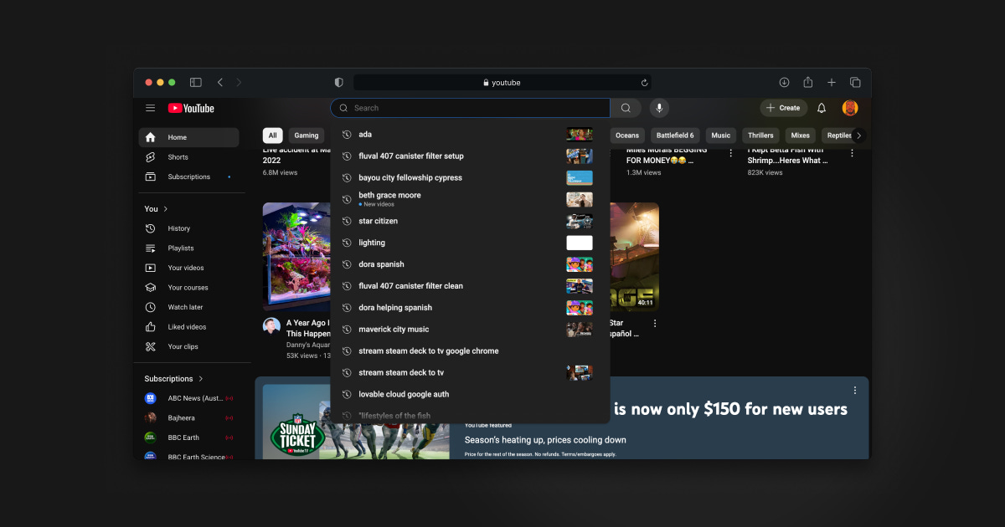
Task: Click Safari share icon
Action: pyautogui.click(x=808, y=82)
